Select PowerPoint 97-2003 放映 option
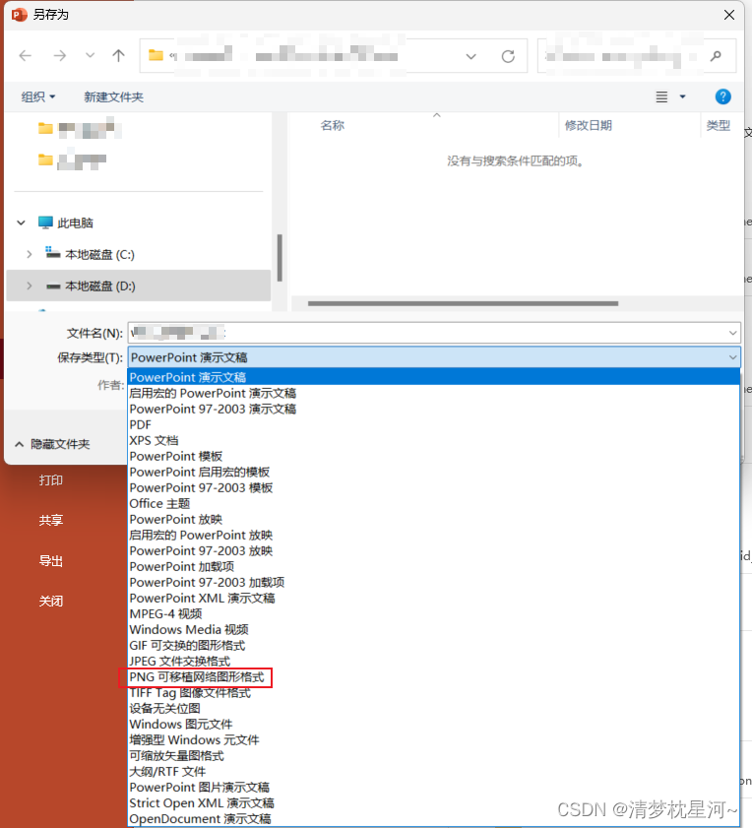 point(433,550)
